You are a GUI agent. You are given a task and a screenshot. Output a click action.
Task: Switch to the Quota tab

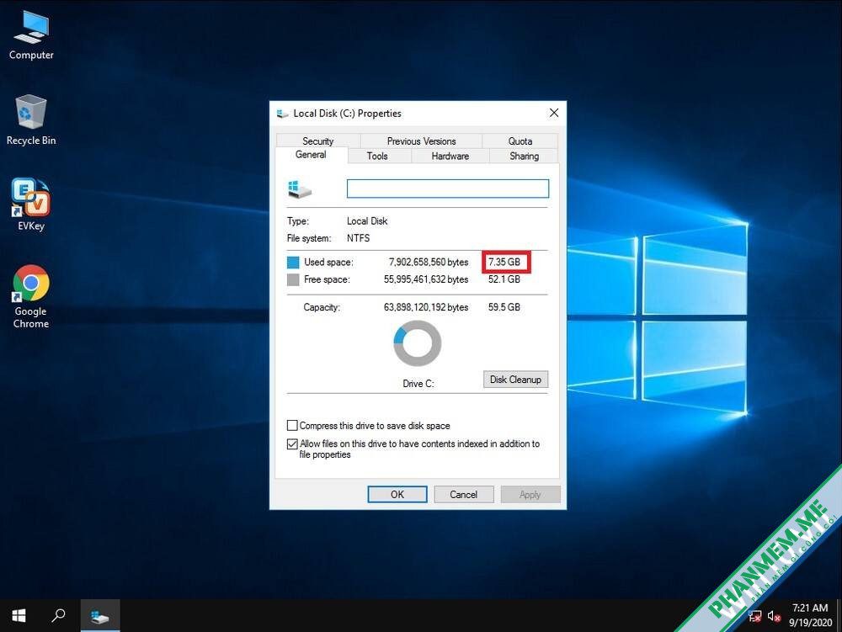[520, 141]
